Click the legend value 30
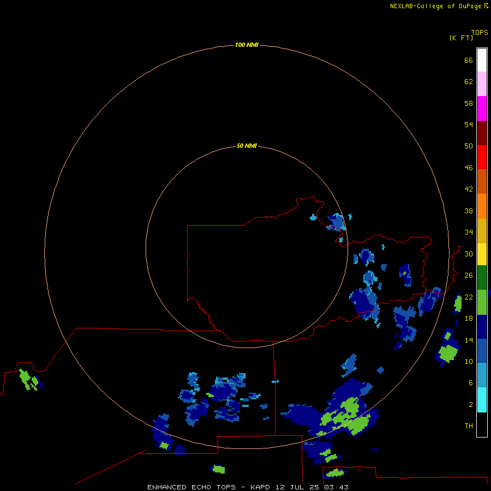The image size is (491, 491). tap(469, 254)
